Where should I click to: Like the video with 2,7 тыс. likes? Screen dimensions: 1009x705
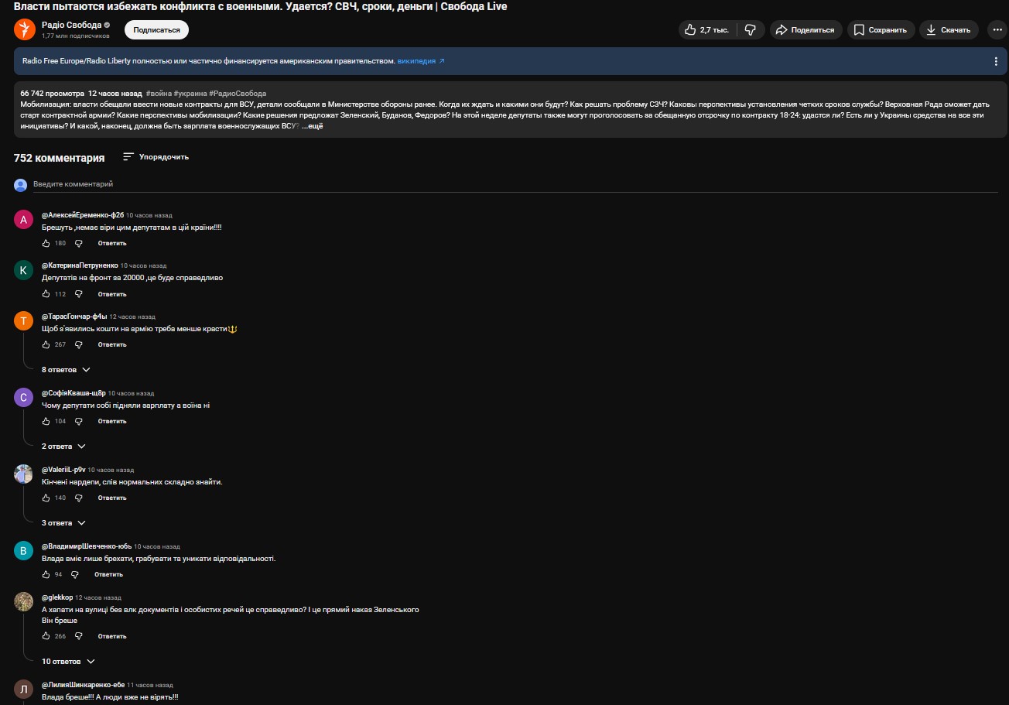pyautogui.click(x=704, y=30)
